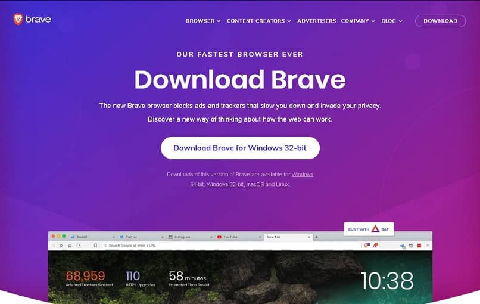Viewport: 480px width, 304px height.
Task: Expand the Company dropdown menu
Action: pos(358,21)
